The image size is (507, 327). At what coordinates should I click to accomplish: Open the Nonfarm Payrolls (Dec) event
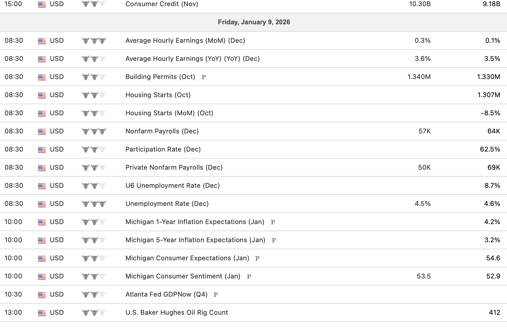coord(162,131)
